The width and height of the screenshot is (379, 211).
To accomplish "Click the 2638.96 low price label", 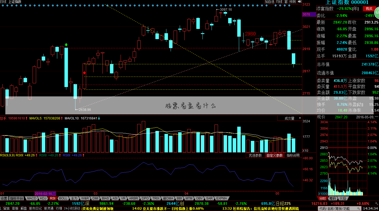I will (85, 110).
